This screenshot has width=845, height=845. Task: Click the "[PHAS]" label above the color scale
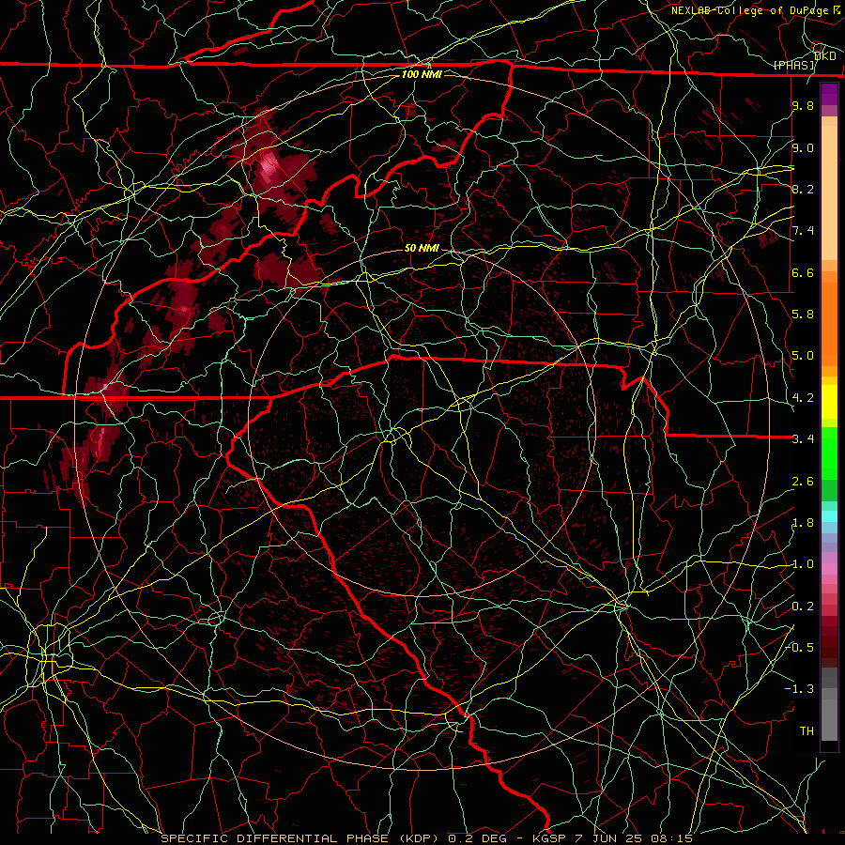pos(794,65)
